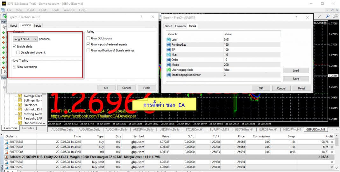Switch to the About tab in left dialog
This screenshot has height=172, width=340.
[x=13, y=25]
